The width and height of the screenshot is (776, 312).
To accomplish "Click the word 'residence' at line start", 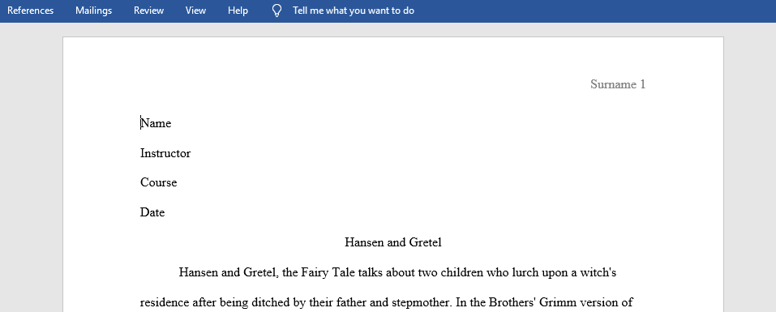I will click(x=165, y=302).
